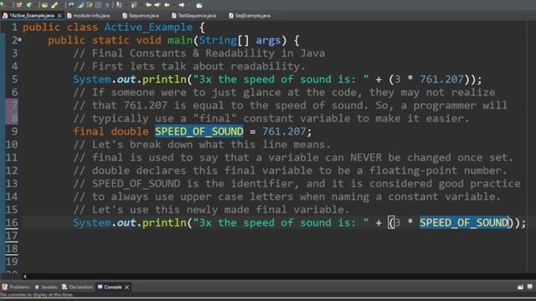Viewport: 536px width, 301px height.
Task: Switch to the TestSequence.java editor tab
Action: pyautogui.click(x=193, y=16)
